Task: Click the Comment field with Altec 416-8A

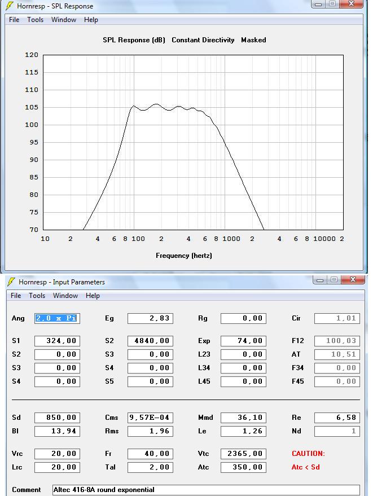Action: (x=206, y=490)
